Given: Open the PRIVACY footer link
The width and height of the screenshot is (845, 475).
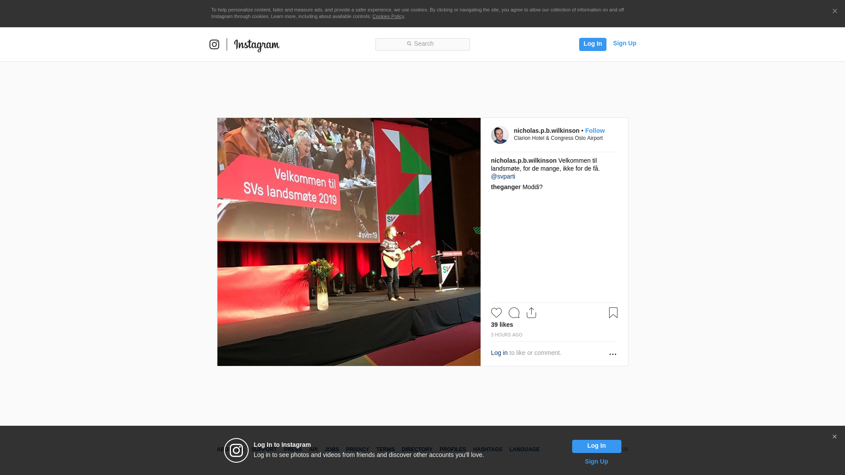Looking at the screenshot, I should click(x=357, y=449).
